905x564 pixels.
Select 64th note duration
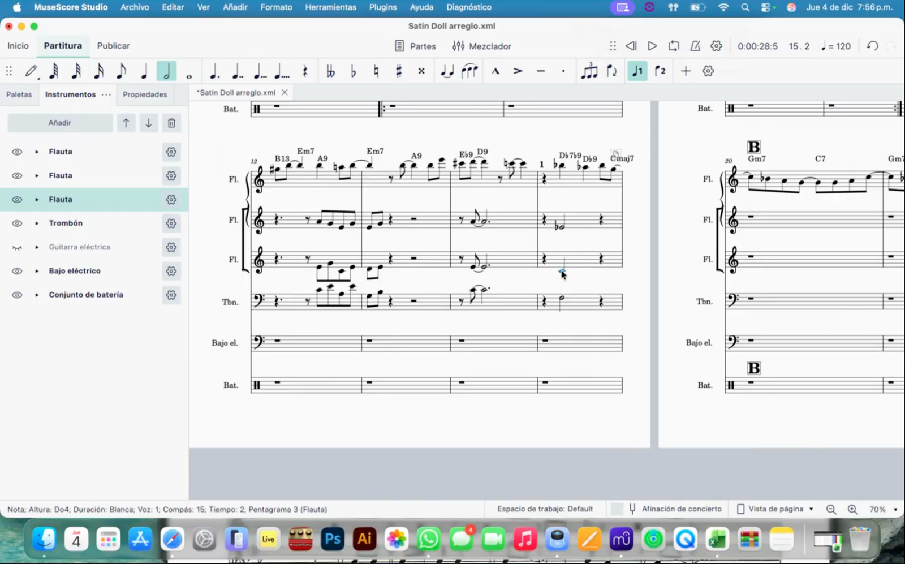coord(54,71)
